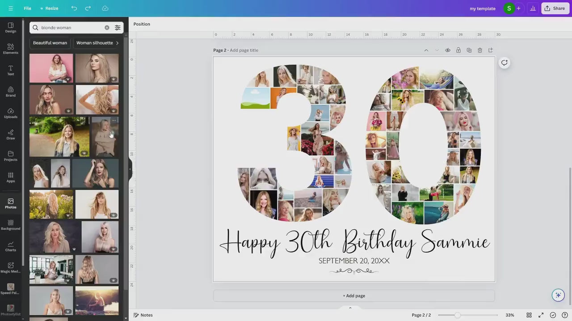Click the Share button
Viewport: 572px width, 321px height.
555,8
